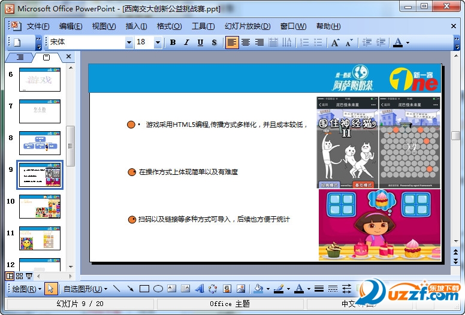Switch to the outline tab in pane
This screenshot has height=315, width=465.
click(20, 57)
